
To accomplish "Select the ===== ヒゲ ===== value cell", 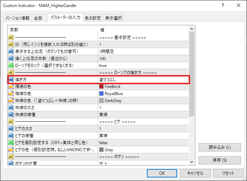I will coord(143,122).
